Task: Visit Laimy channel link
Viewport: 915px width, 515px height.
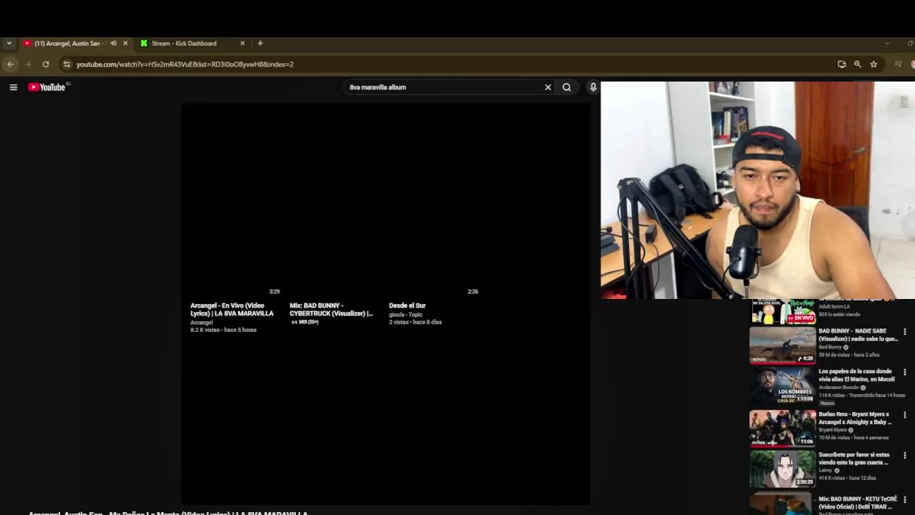Action: (x=825, y=471)
